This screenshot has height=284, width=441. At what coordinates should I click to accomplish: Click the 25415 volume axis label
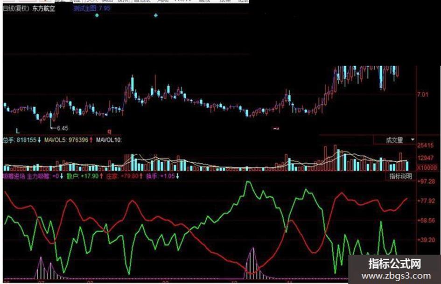[x=425, y=145]
